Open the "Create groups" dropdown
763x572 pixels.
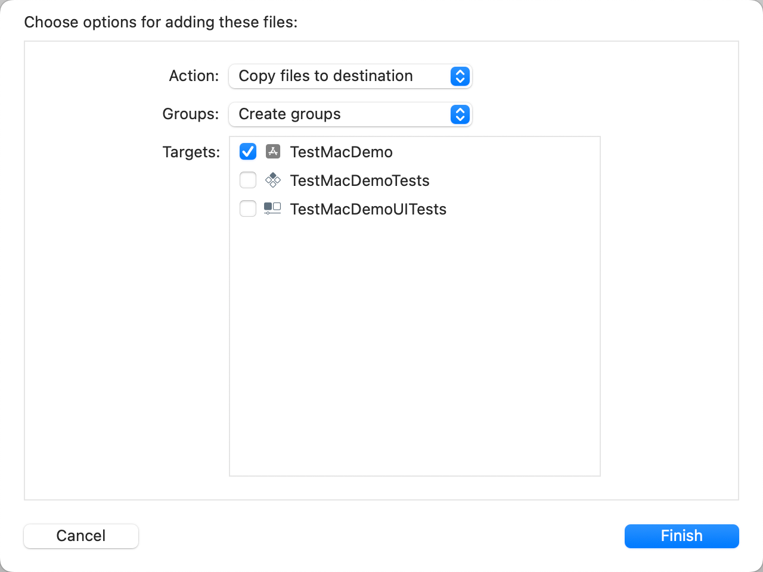(x=340, y=114)
